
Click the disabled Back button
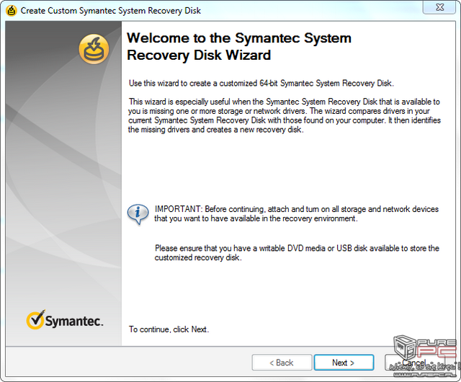(282, 363)
